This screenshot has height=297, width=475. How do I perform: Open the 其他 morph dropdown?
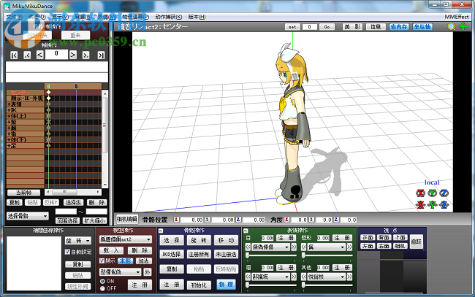coord(326,277)
